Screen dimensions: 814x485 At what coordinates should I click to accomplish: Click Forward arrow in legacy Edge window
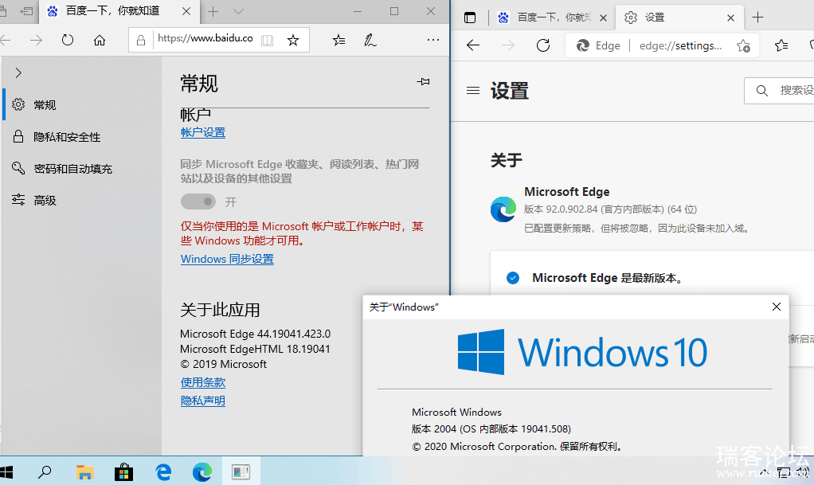(x=36, y=40)
